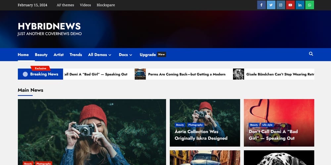Open the Trends menu item
331x165 pixels.
[x=76, y=55]
